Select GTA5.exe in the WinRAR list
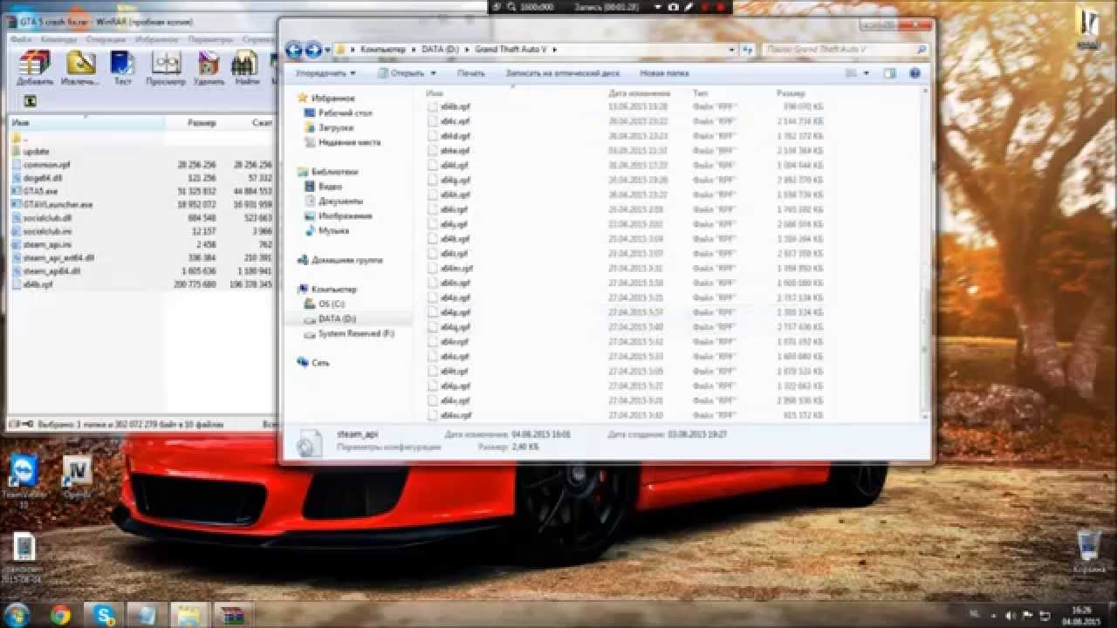The height and width of the screenshot is (628, 1117). click(x=40, y=190)
